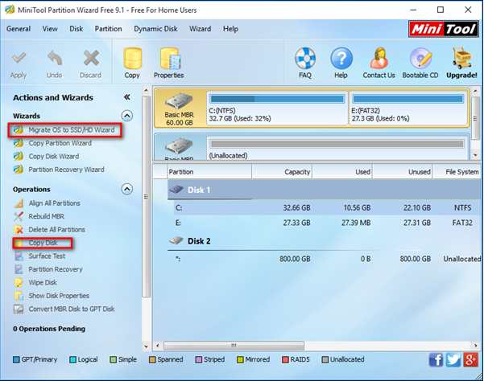This screenshot has height=381, width=484.
Task: Click the Logical legend color swatch
Action: coord(72,360)
